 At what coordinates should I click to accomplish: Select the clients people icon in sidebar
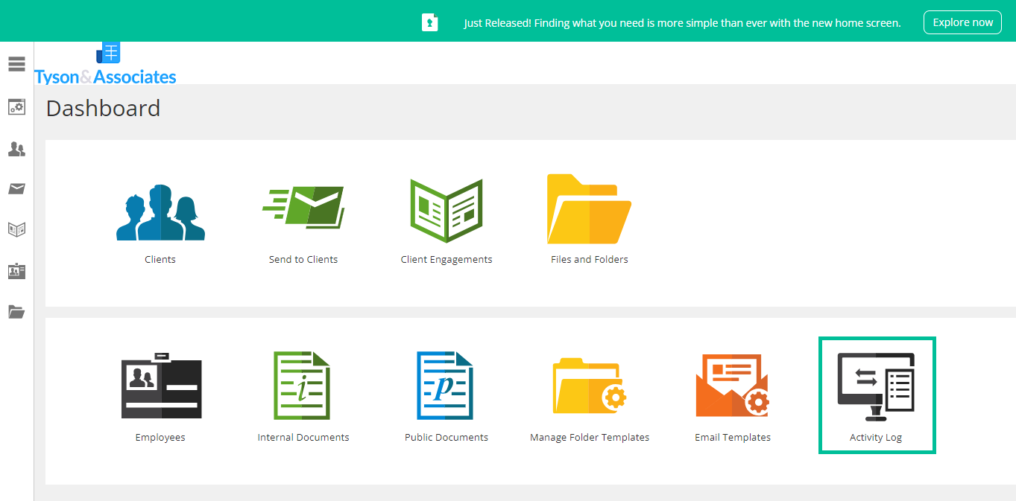tap(16, 150)
